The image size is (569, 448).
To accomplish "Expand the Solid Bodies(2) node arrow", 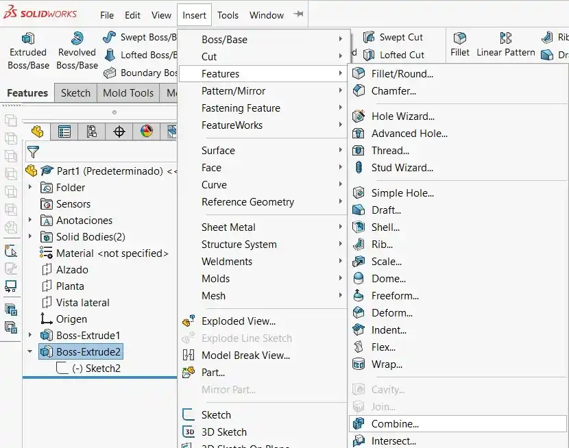I will tap(30, 236).
